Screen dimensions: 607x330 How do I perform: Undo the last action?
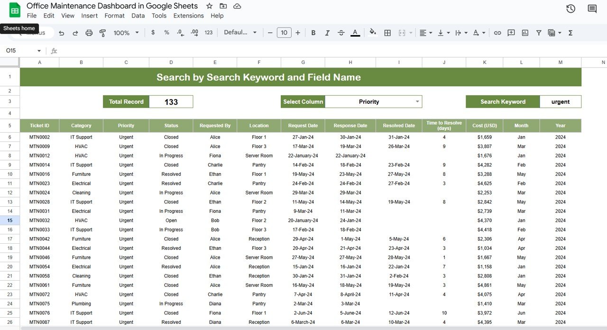(62, 33)
